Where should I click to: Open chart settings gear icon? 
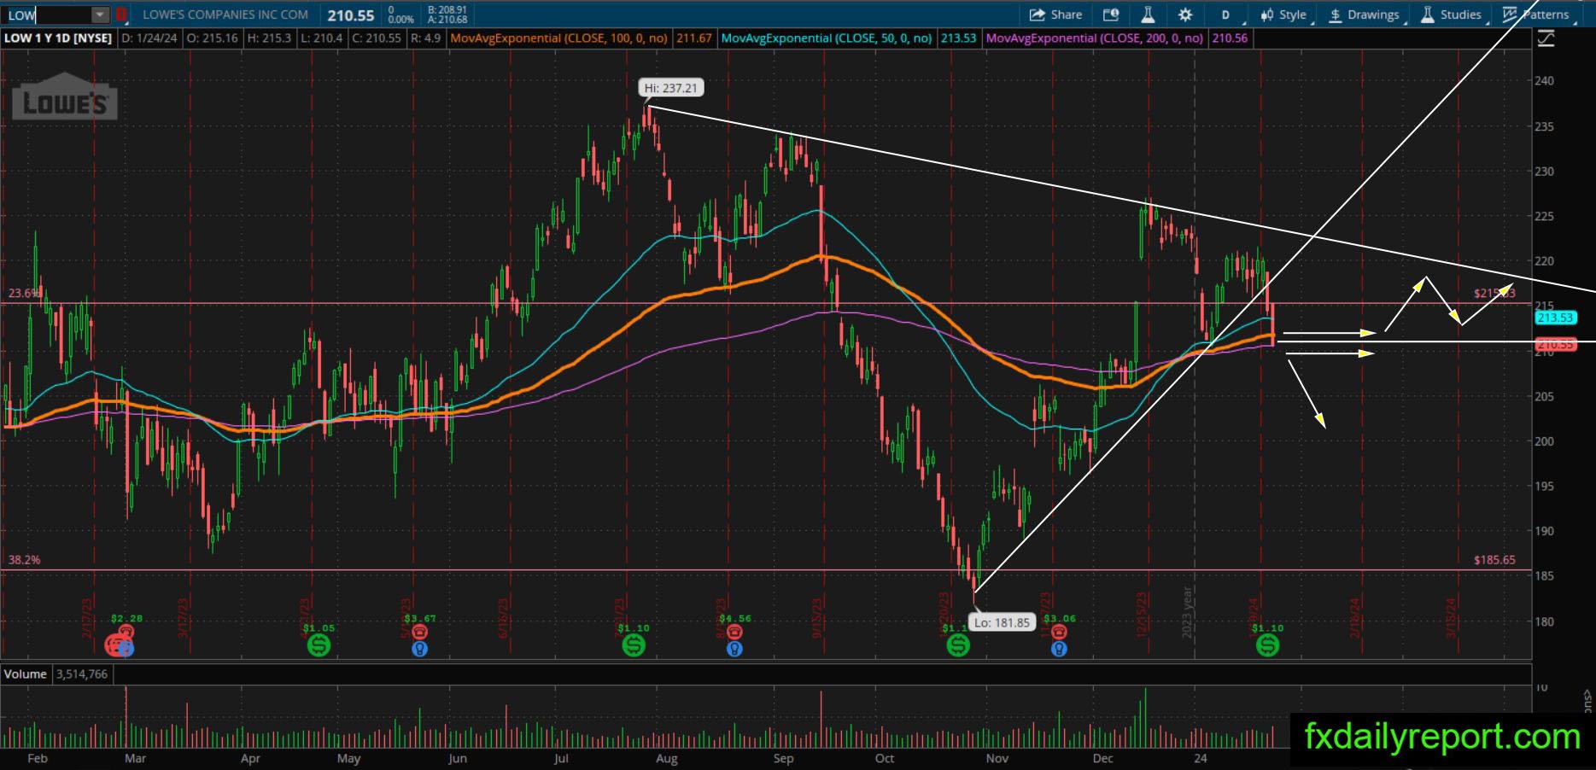[1185, 15]
